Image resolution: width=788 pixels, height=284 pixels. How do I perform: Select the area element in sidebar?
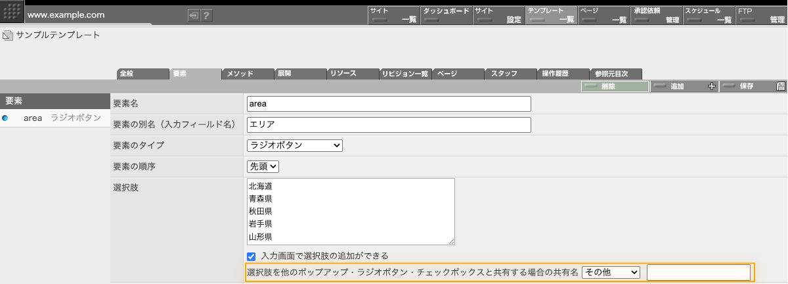[55, 118]
